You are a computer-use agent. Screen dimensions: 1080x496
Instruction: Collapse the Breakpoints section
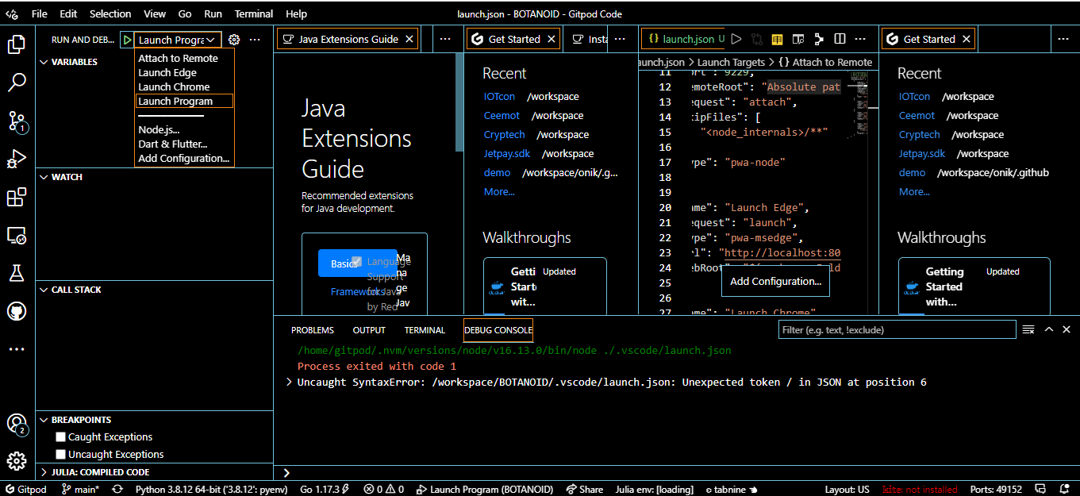tap(154, 420)
